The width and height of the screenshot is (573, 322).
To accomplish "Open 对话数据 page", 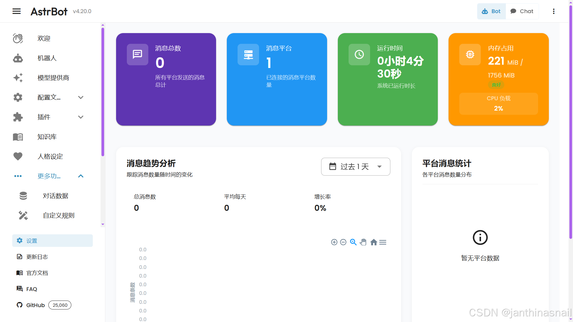I will [56, 196].
